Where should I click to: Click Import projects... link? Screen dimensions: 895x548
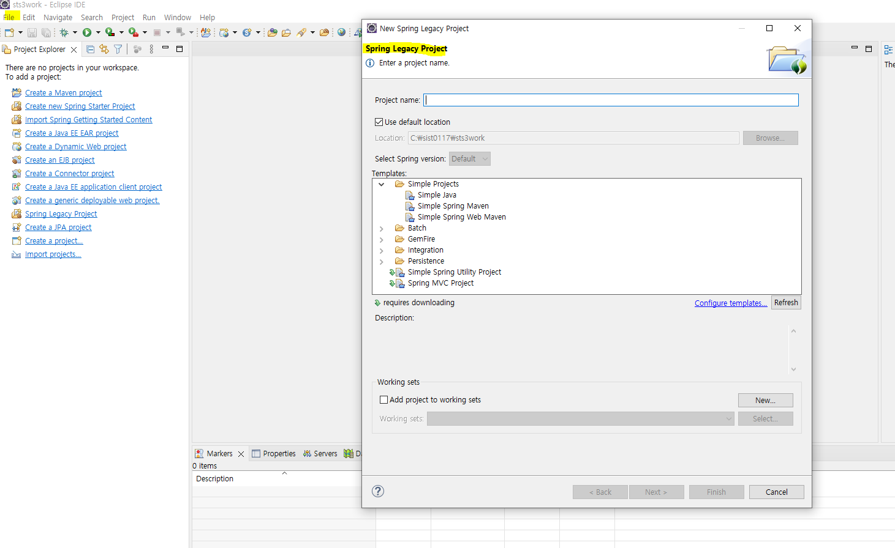click(x=53, y=254)
